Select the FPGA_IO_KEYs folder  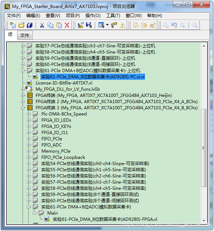[56, 126]
